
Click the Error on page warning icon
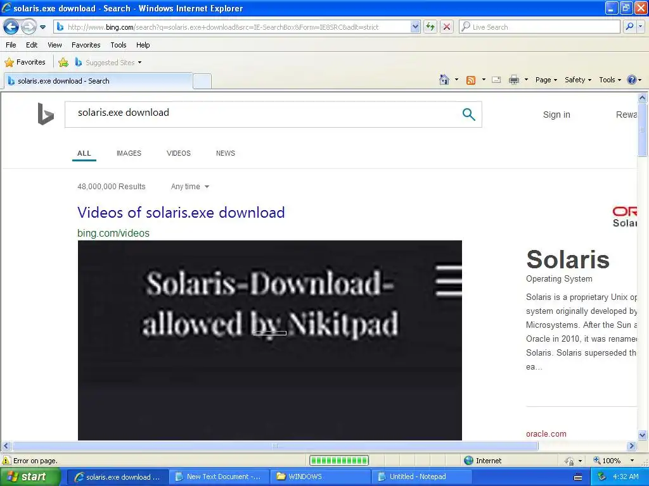pyautogui.click(x=6, y=461)
